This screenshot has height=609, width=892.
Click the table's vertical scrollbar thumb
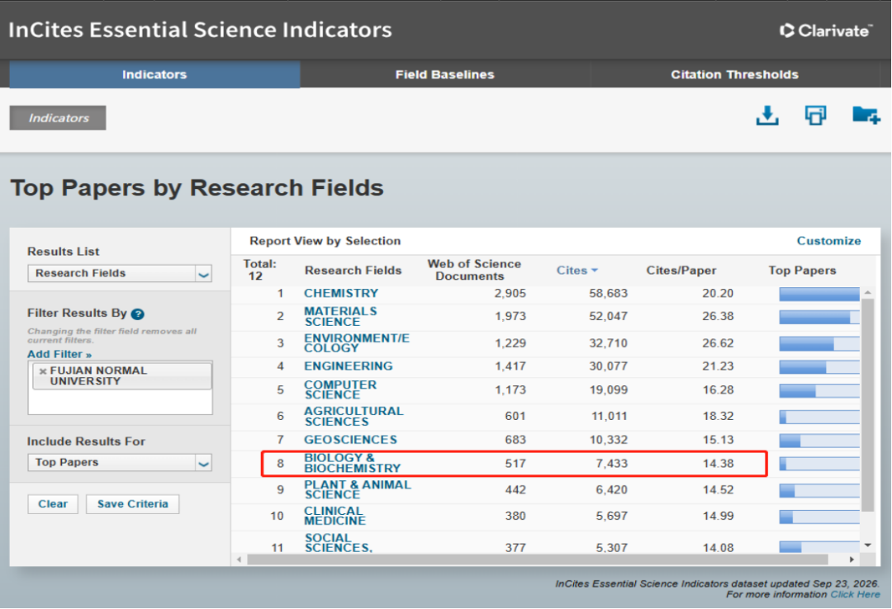[x=867, y=405]
